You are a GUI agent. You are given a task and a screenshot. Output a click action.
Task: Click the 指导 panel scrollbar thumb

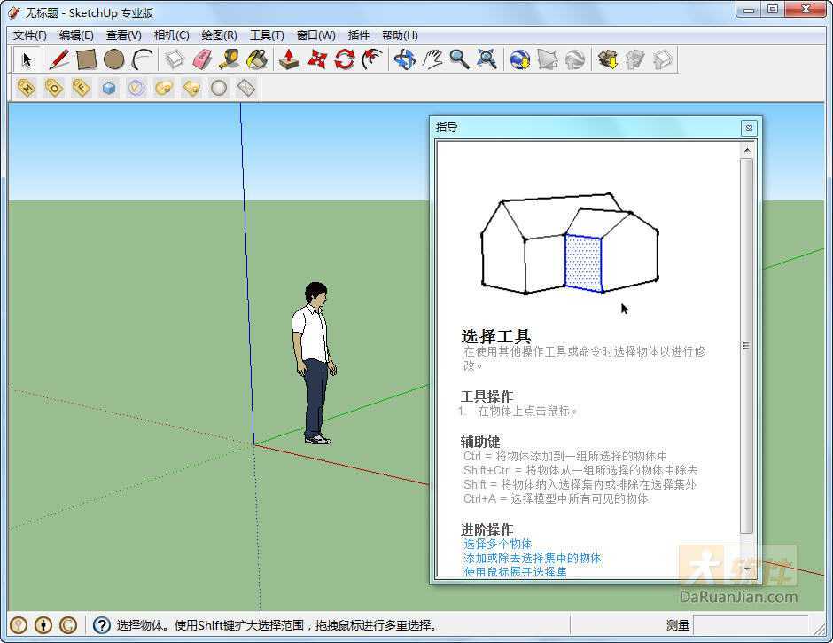click(747, 346)
